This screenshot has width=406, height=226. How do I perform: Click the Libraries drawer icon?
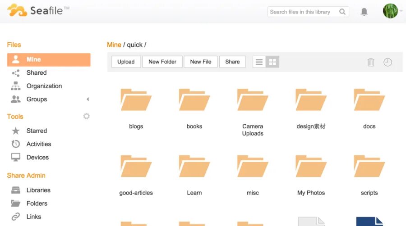point(15,190)
